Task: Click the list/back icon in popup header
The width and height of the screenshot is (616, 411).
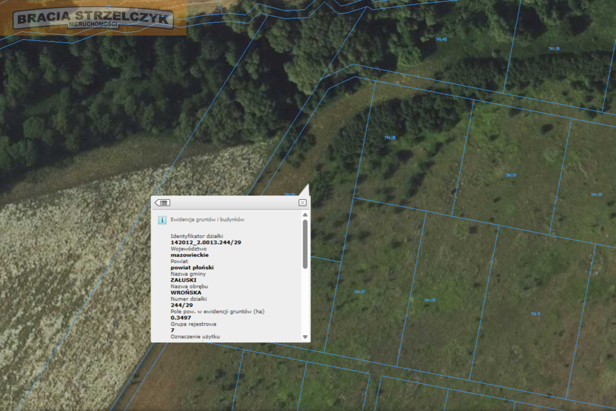Action: click(x=162, y=203)
